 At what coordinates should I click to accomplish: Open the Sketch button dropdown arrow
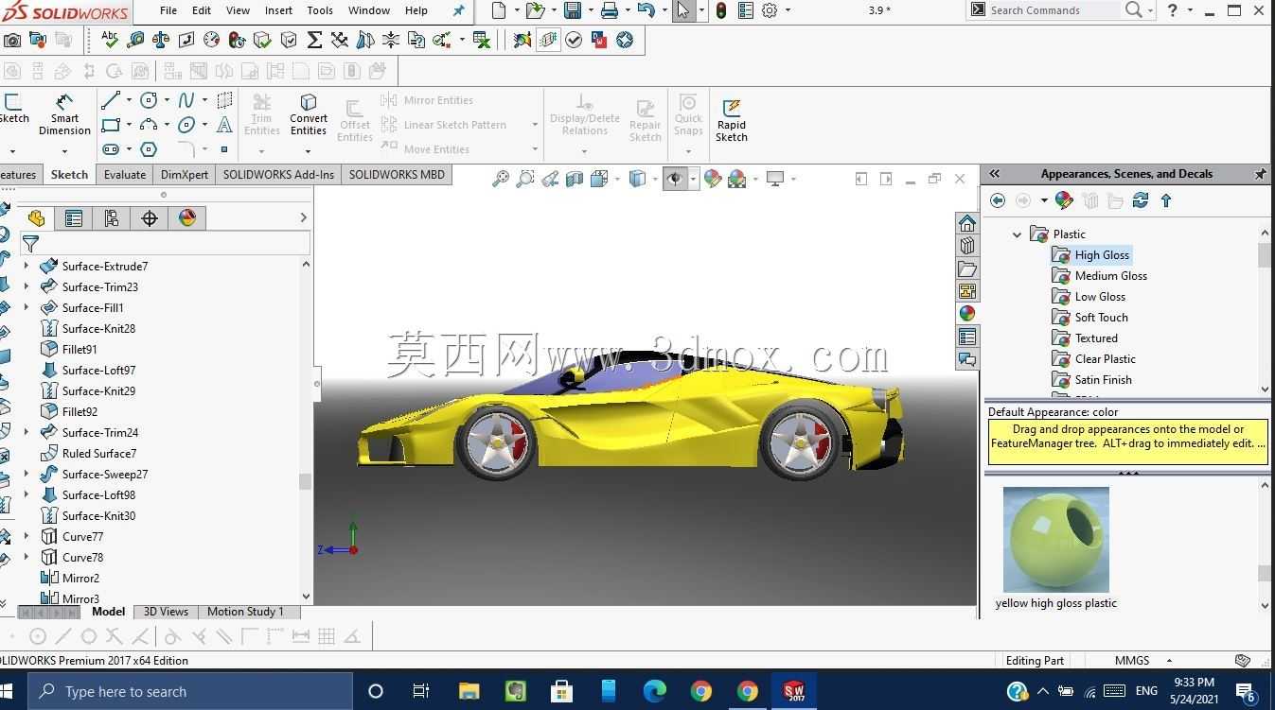pyautogui.click(x=12, y=150)
